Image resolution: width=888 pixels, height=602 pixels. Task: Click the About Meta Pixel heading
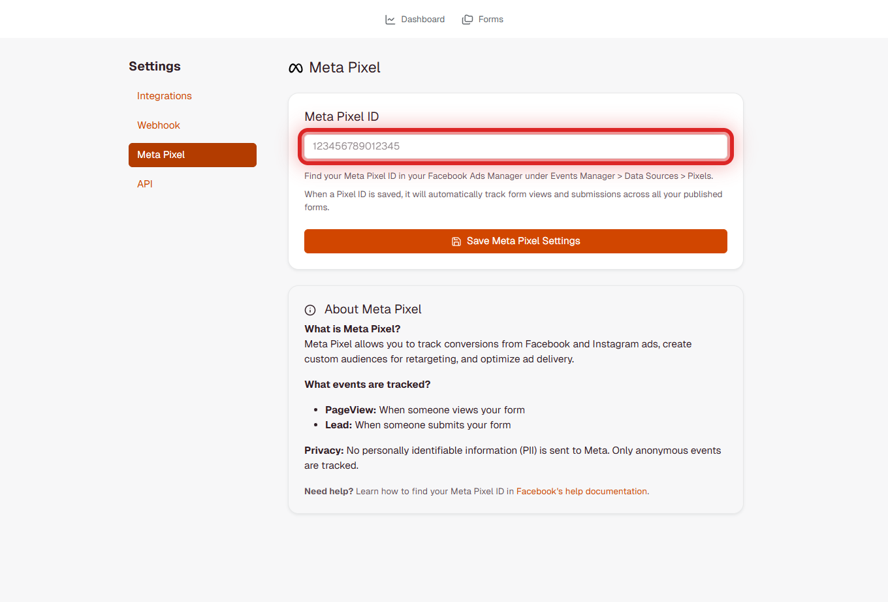[x=373, y=309]
